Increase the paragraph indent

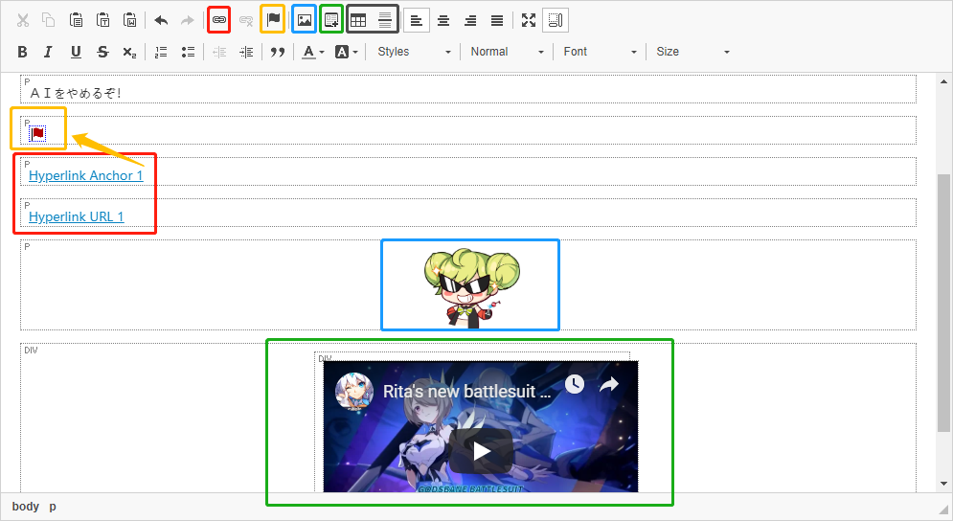pos(246,52)
